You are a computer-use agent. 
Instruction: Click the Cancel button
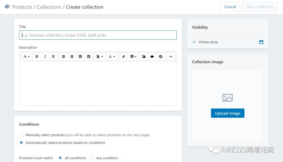coord(230,7)
